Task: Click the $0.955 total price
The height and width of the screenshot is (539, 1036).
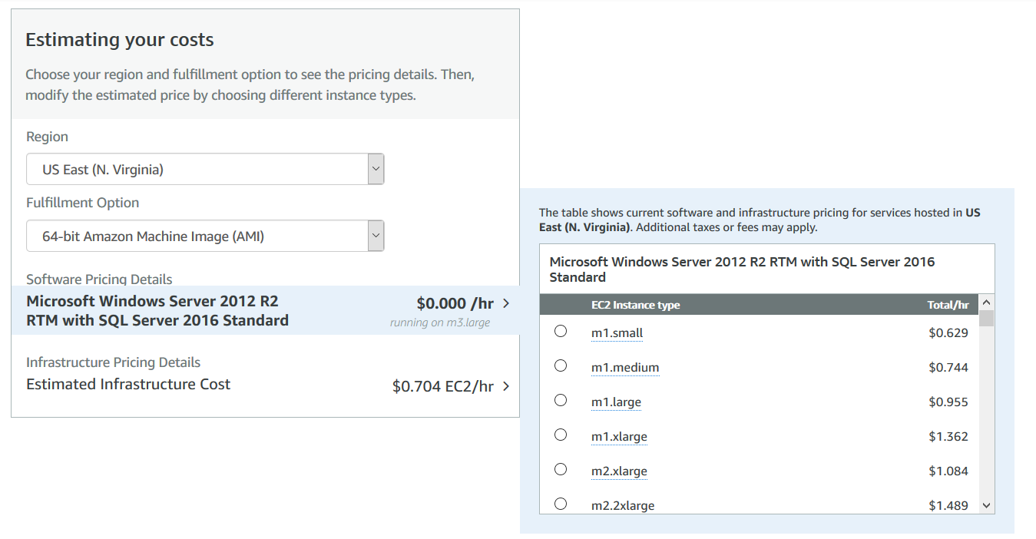Action: click(948, 402)
